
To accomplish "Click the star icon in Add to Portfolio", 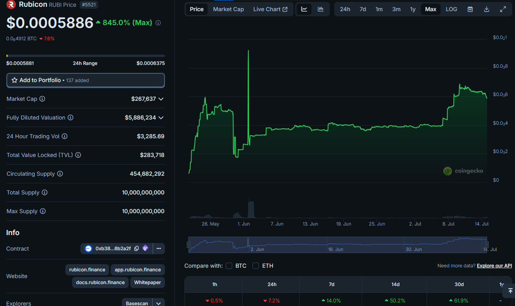I will click(15, 80).
